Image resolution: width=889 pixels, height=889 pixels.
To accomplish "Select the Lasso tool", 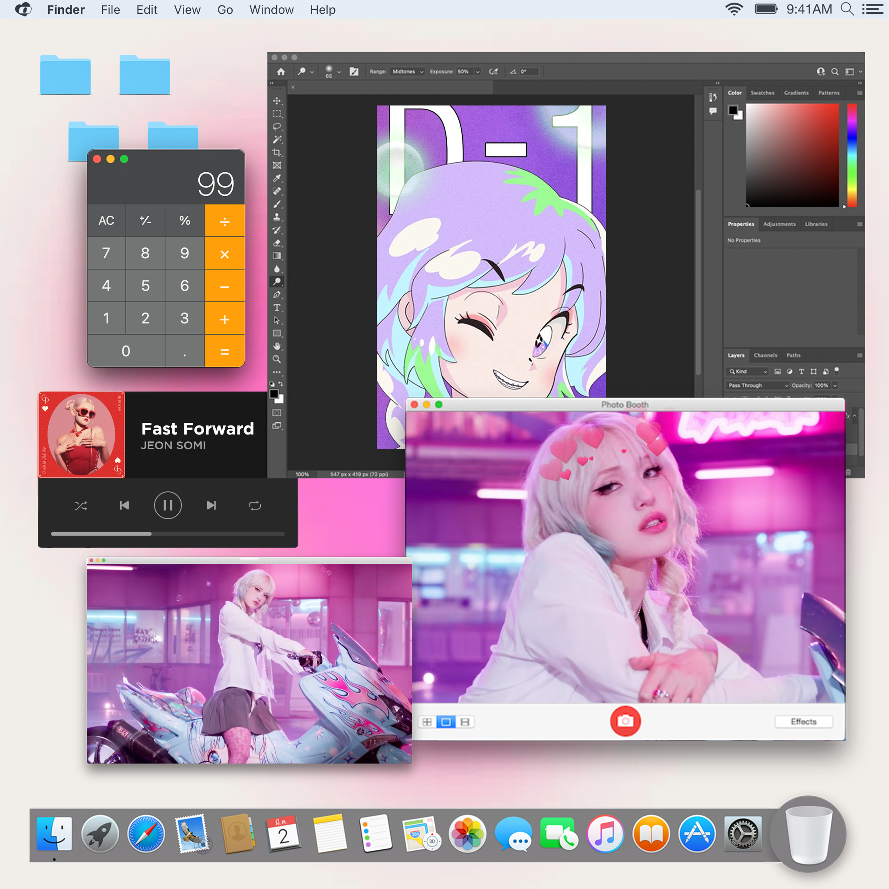I will tap(277, 127).
